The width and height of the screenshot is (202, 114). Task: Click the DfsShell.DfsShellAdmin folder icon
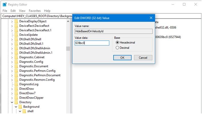pos(16,48)
